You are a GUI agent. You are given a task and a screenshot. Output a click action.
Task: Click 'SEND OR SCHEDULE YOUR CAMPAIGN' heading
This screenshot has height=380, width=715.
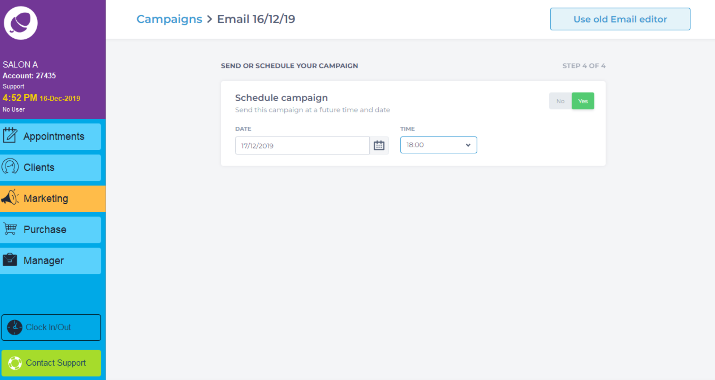click(x=289, y=66)
